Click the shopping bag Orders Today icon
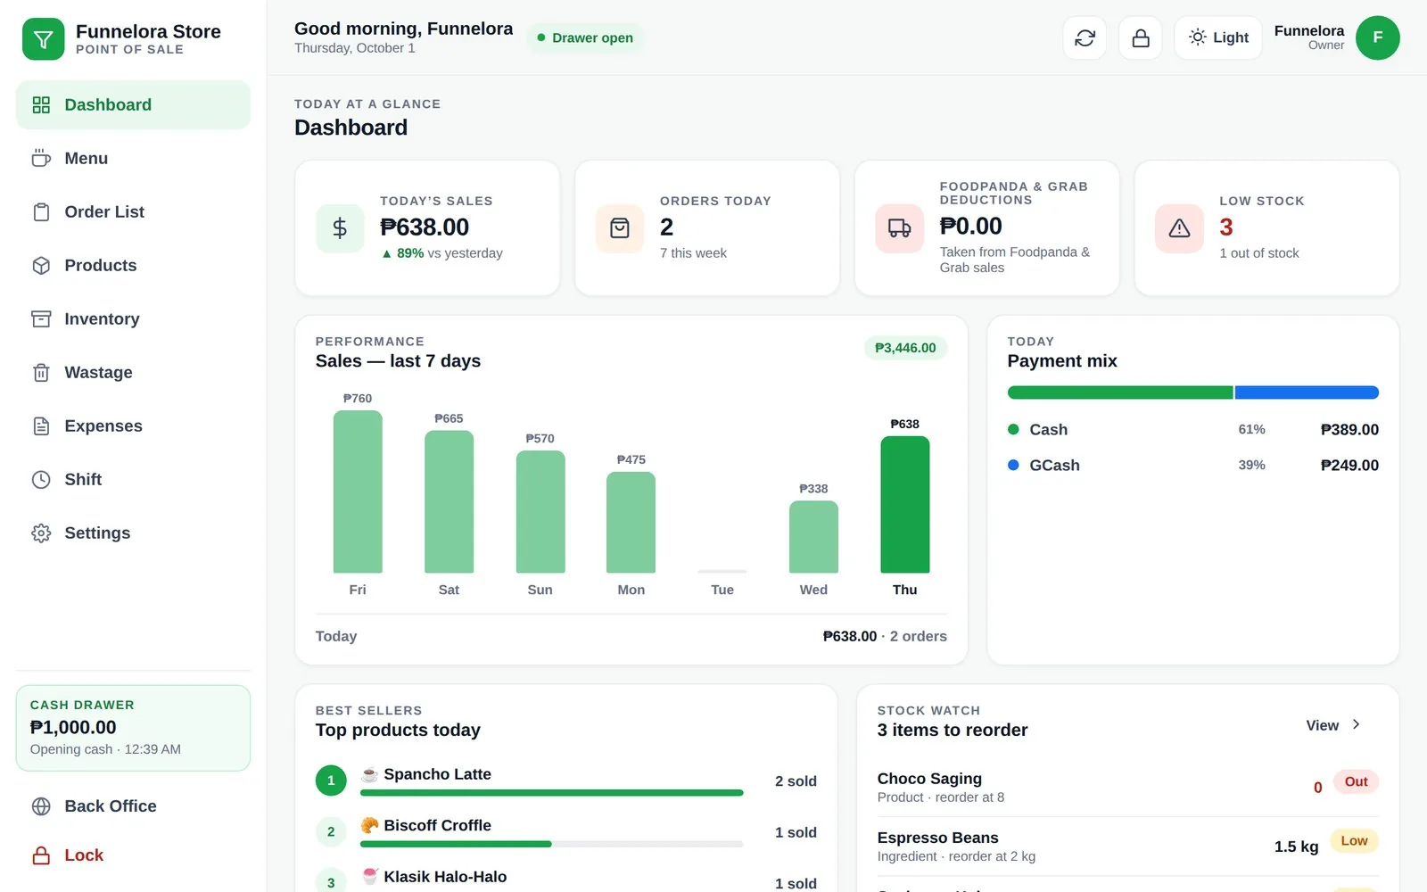 coord(620,228)
